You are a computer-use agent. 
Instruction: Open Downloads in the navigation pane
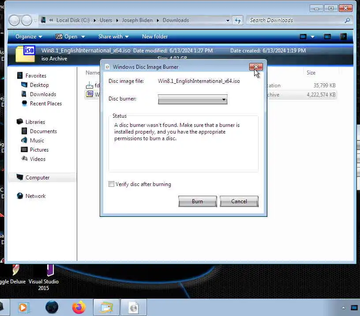[43, 94]
